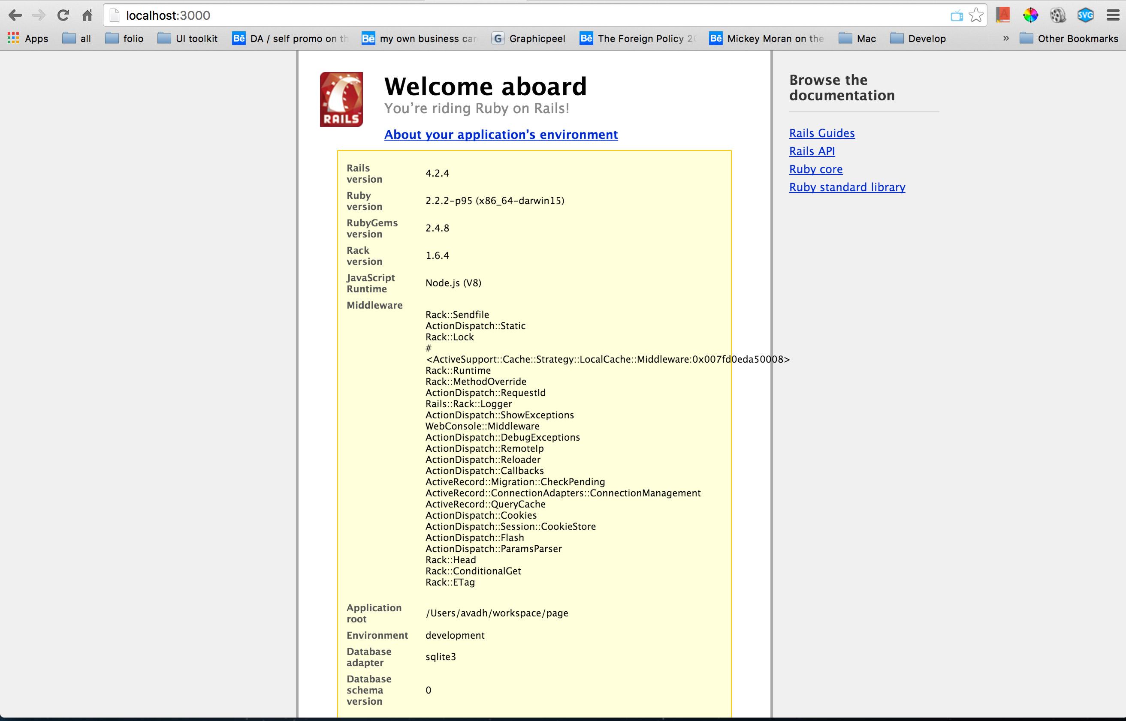Open the red bookmark extension icon

coord(1003,15)
